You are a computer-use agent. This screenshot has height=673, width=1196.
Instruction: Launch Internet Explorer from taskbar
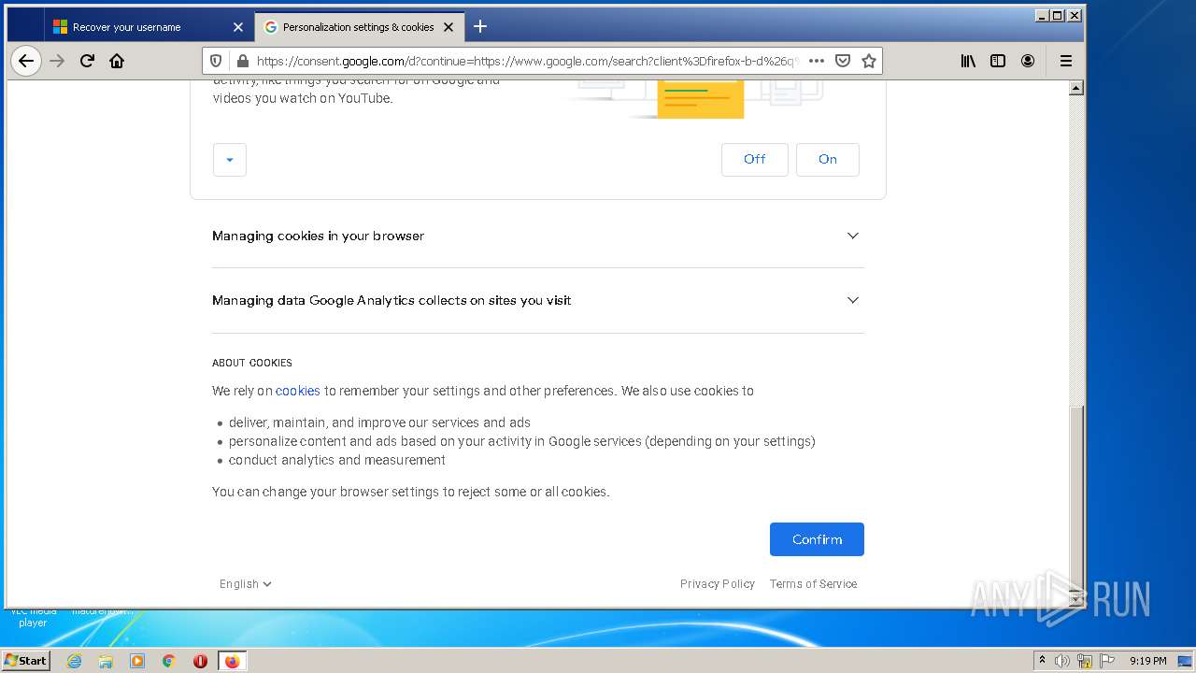[x=75, y=661]
